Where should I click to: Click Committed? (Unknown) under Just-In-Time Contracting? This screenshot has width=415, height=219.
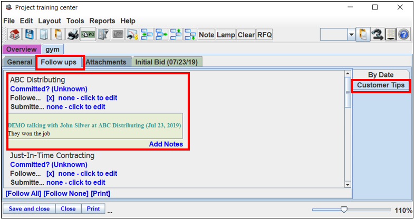pyautogui.click(x=49, y=165)
